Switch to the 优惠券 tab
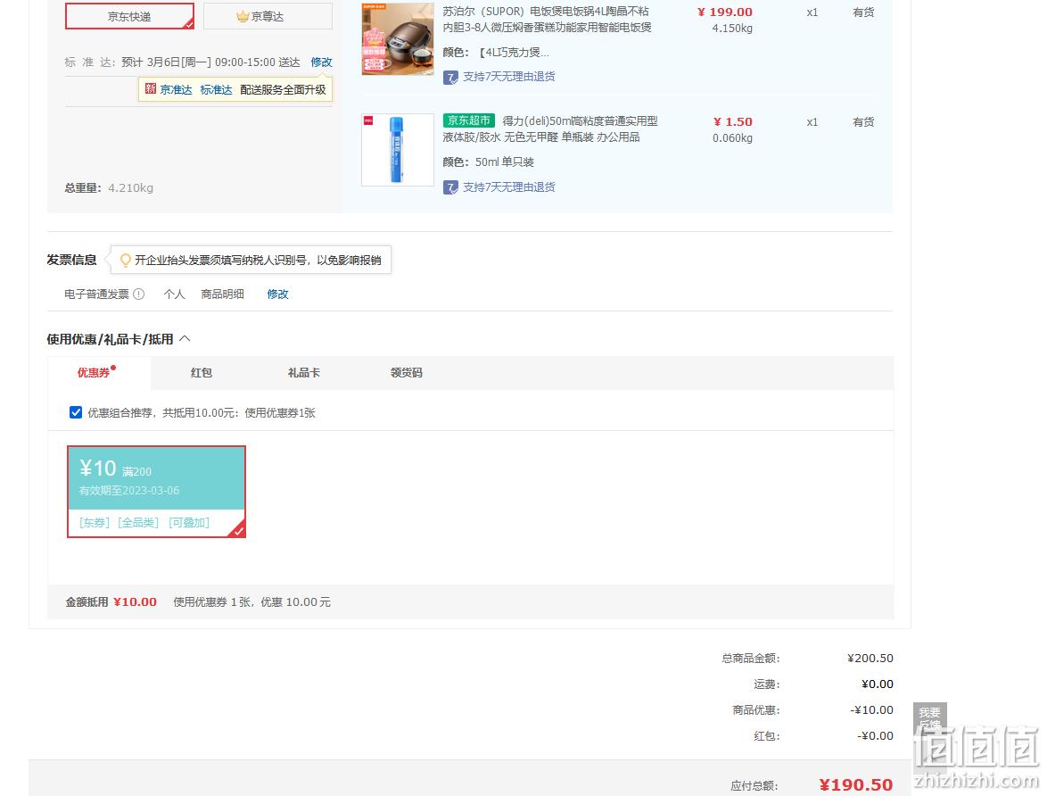Image resolution: width=1047 pixels, height=796 pixels. (x=100, y=373)
